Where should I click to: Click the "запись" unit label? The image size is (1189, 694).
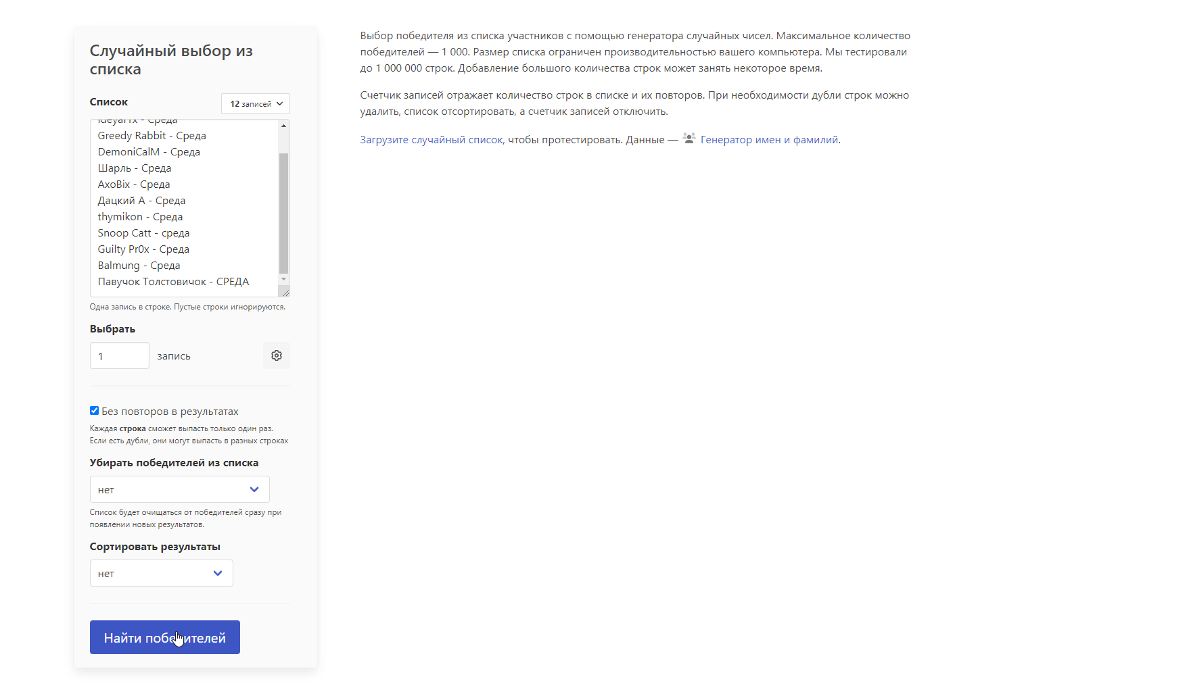pos(174,356)
